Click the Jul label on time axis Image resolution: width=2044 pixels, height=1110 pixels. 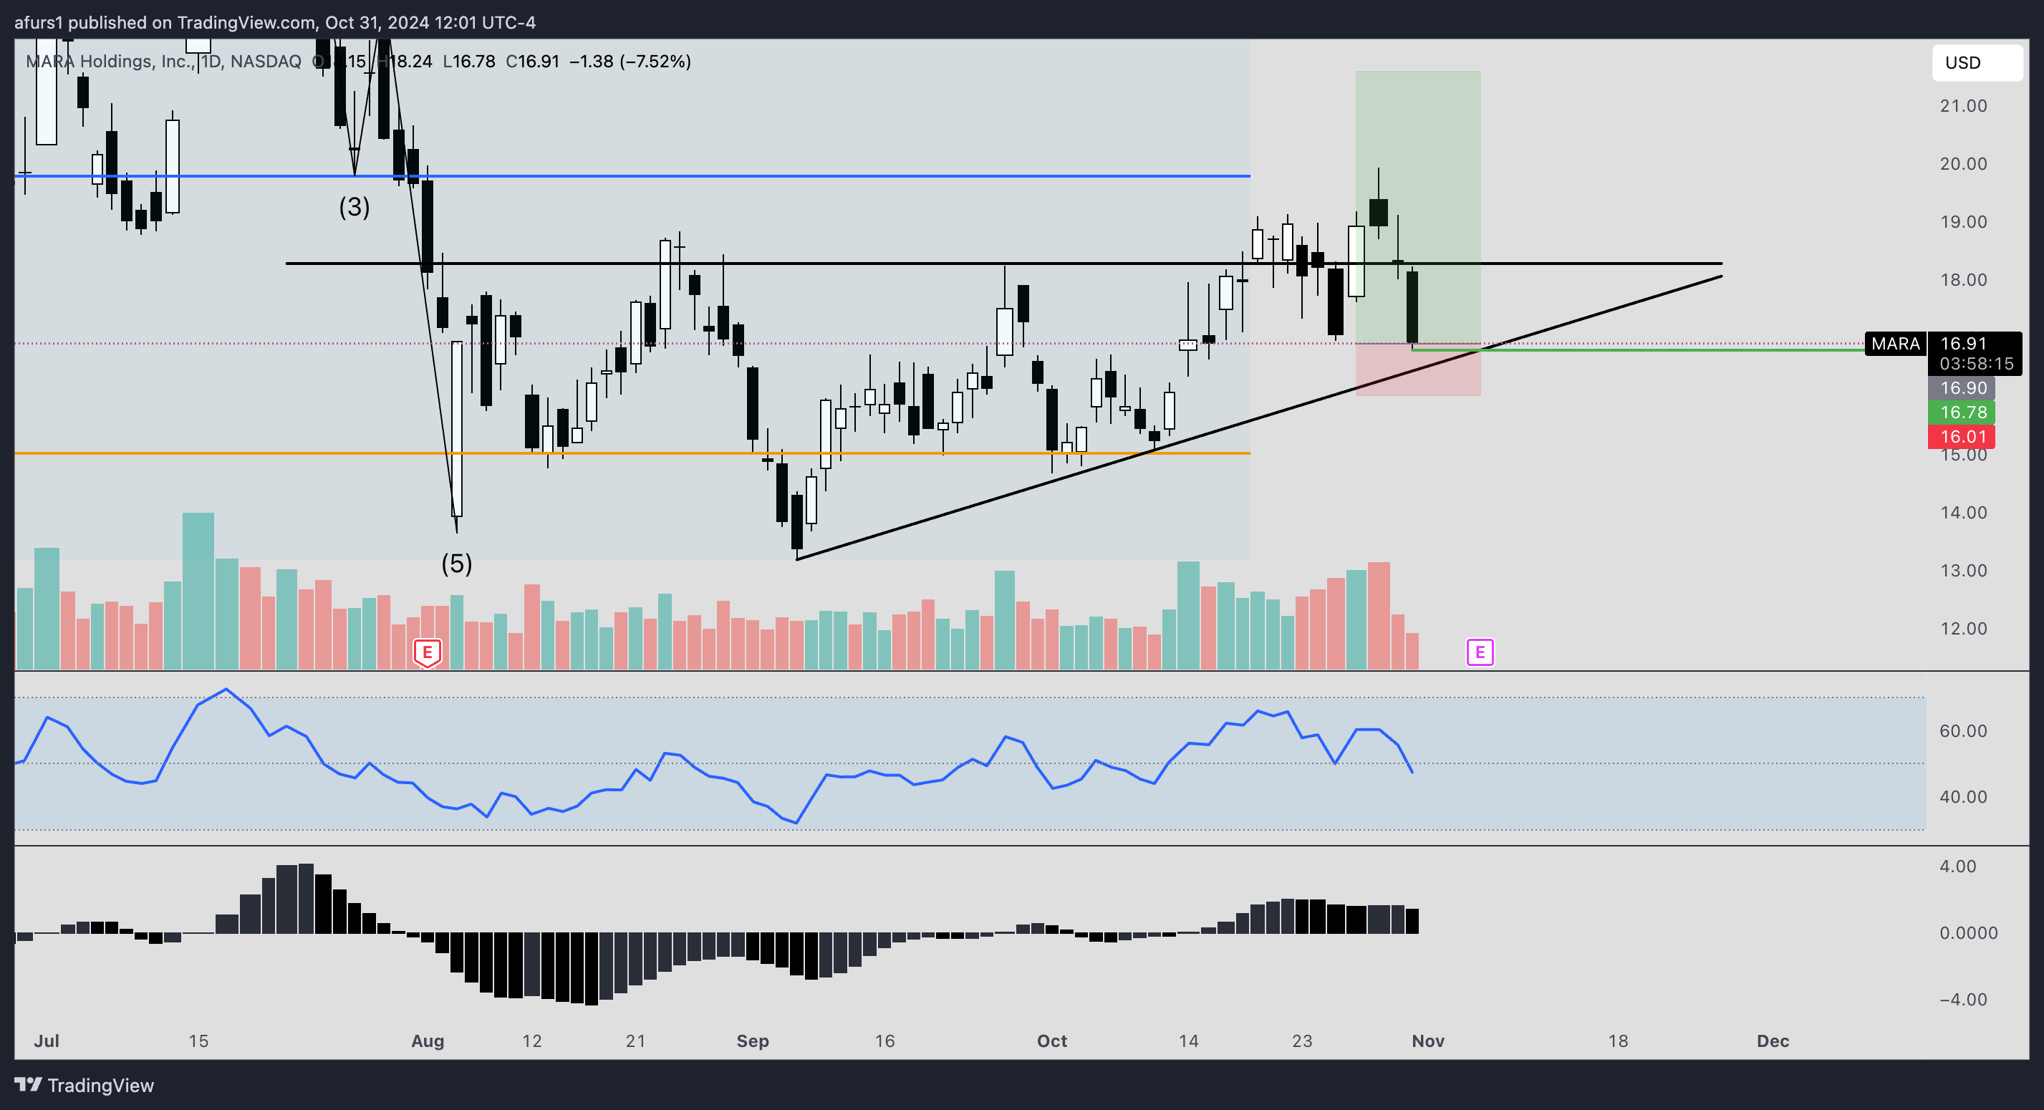46,1041
